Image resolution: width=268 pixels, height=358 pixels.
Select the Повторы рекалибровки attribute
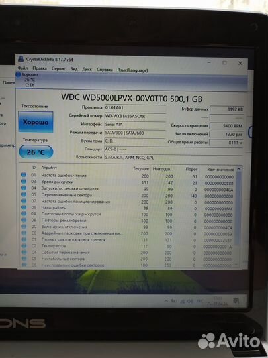[x=64, y=221]
